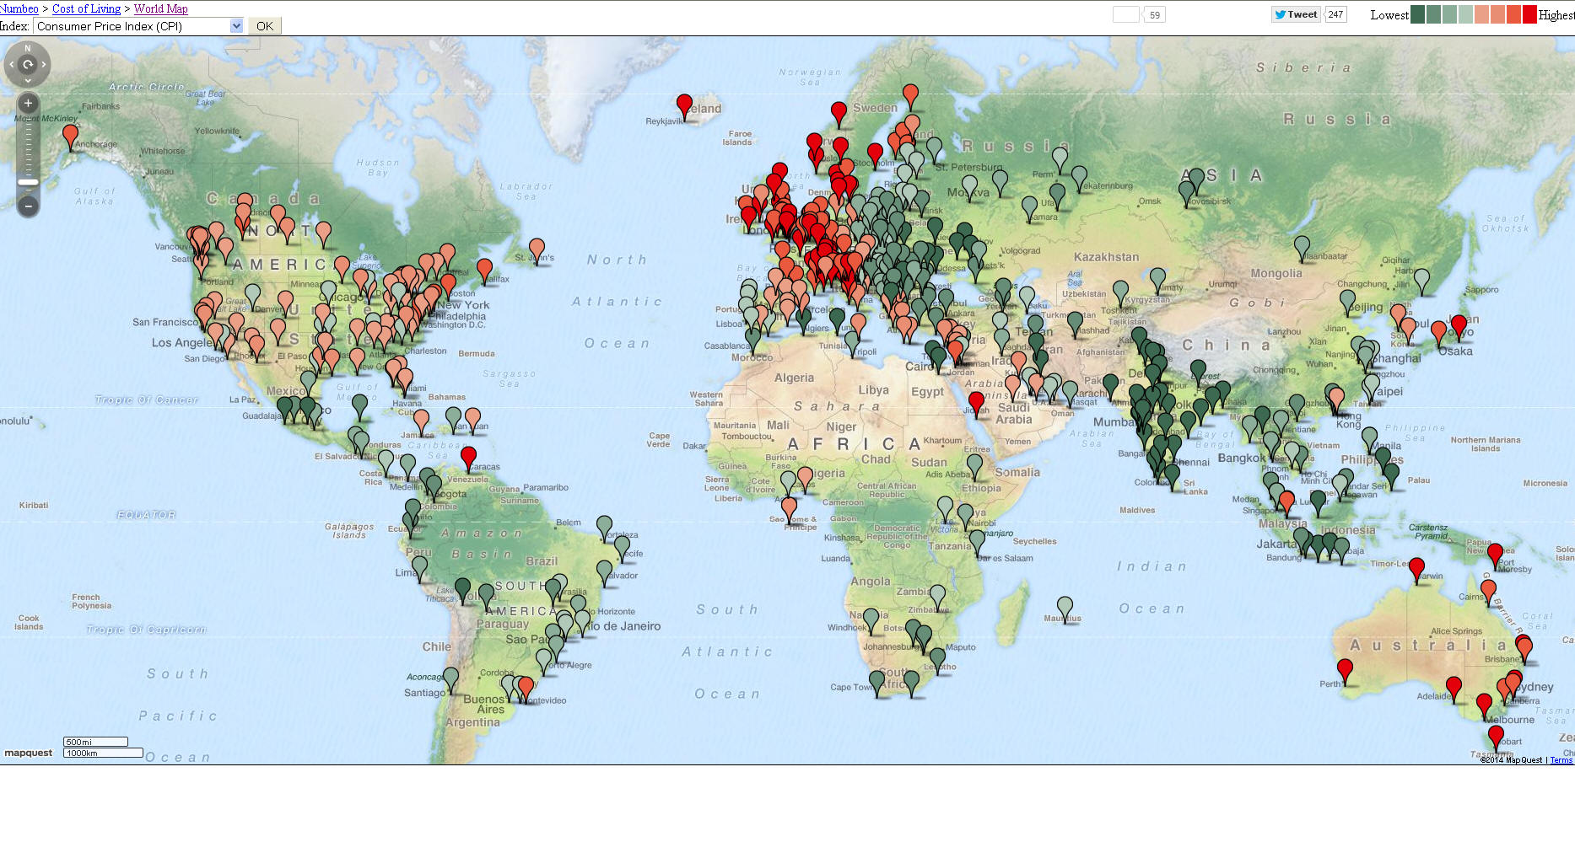This screenshot has width=1575, height=858.
Task: Pan the map south with down arrow
Action: tap(28, 80)
